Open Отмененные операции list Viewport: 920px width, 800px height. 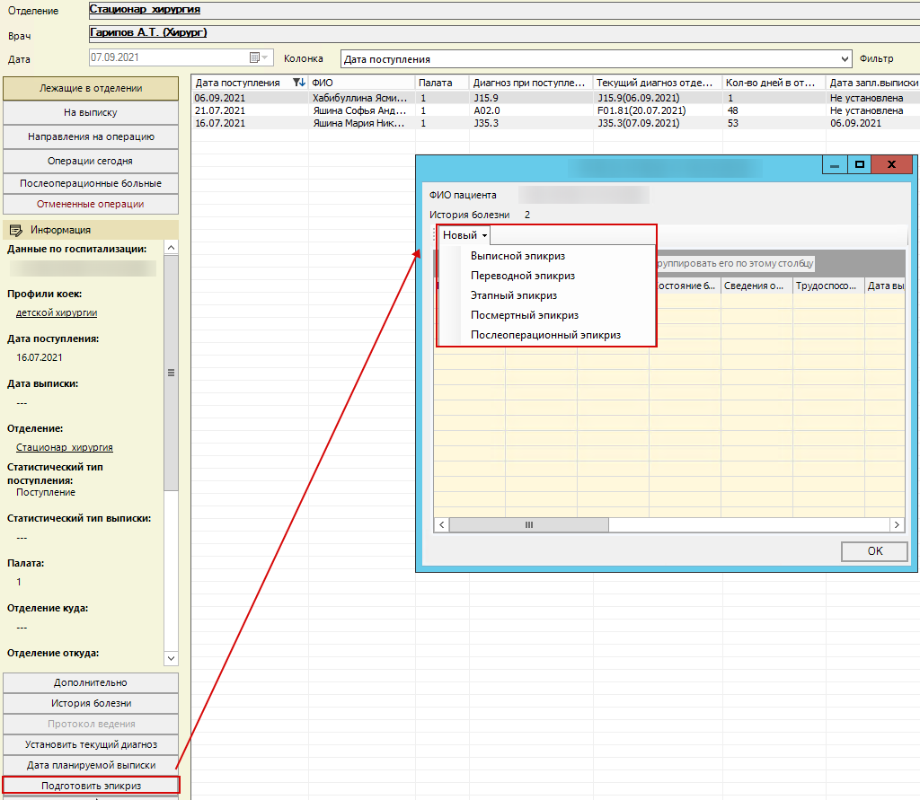coord(91,204)
